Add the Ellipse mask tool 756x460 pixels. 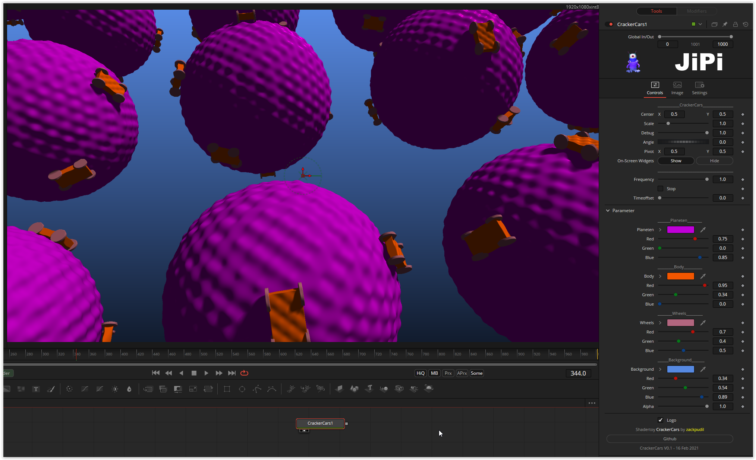[242, 389]
